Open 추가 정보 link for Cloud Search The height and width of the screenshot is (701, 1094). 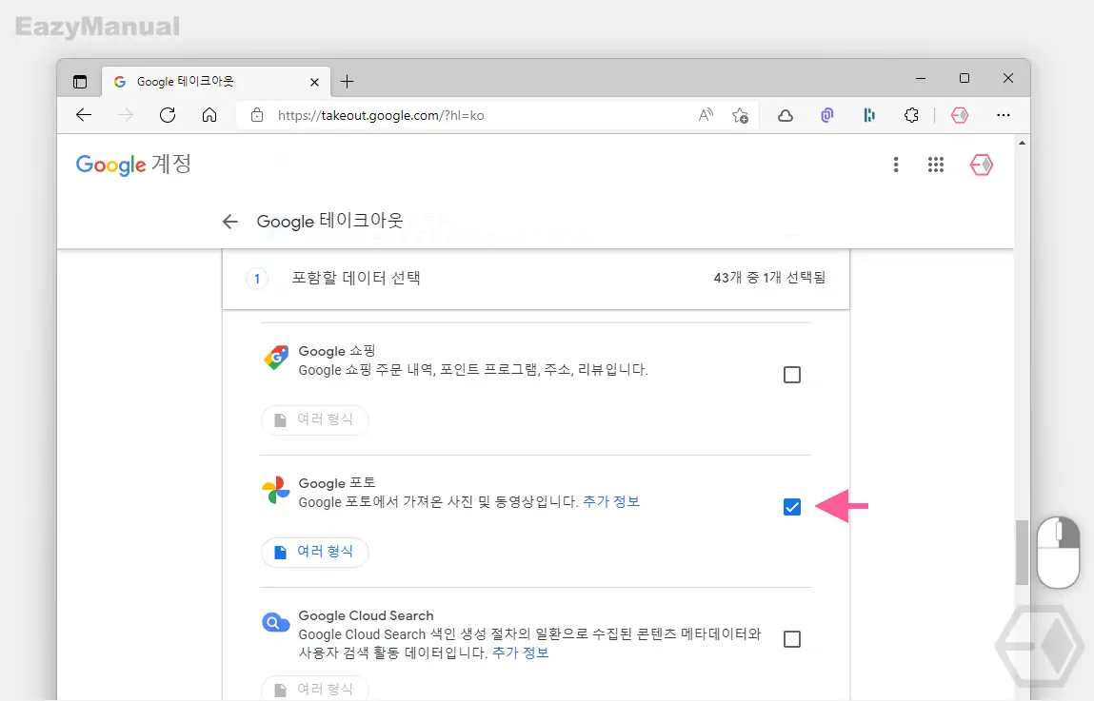(521, 652)
